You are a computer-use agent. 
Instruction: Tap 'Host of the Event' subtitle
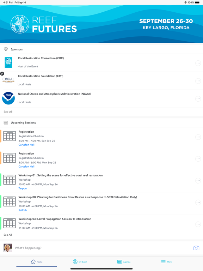click(28, 67)
